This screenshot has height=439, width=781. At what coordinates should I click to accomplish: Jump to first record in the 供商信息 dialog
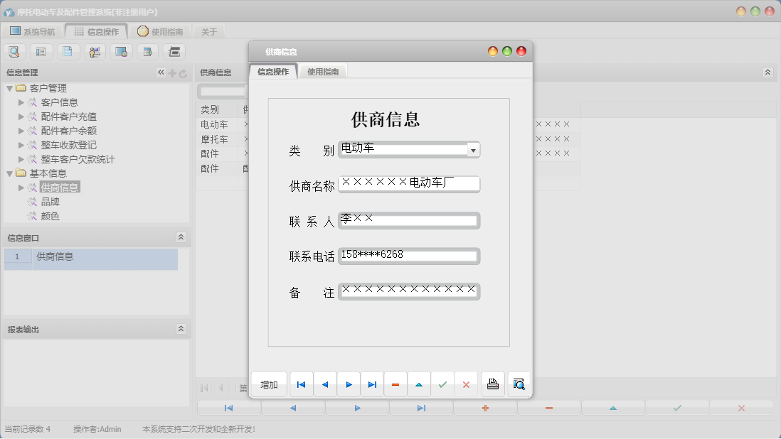(x=301, y=384)
